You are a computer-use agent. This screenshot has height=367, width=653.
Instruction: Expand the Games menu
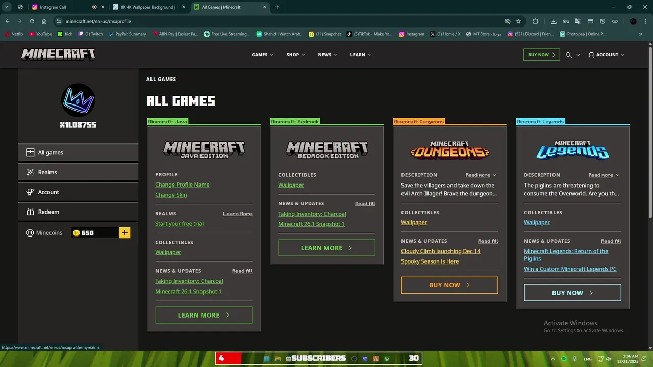[262, 55]
